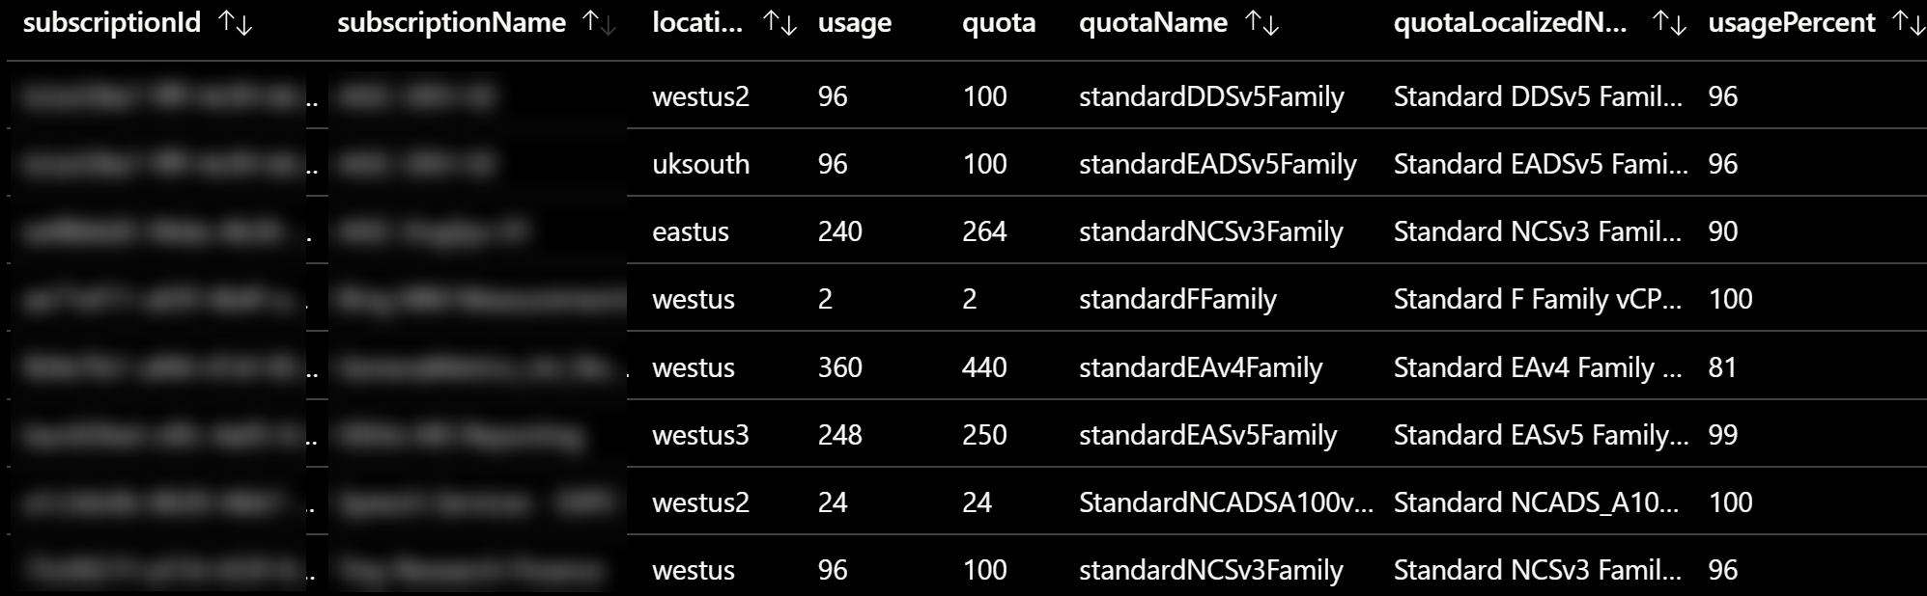The width and height of the screenshot is (1927, 596).
Task: Click the usage column header
Action: pos(855,23)
